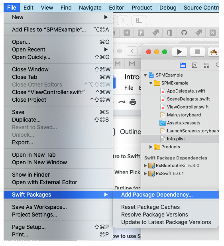Click the print icon in the document toolbar
This screenshot has height=246, width=224.
[x=133, y=102]
